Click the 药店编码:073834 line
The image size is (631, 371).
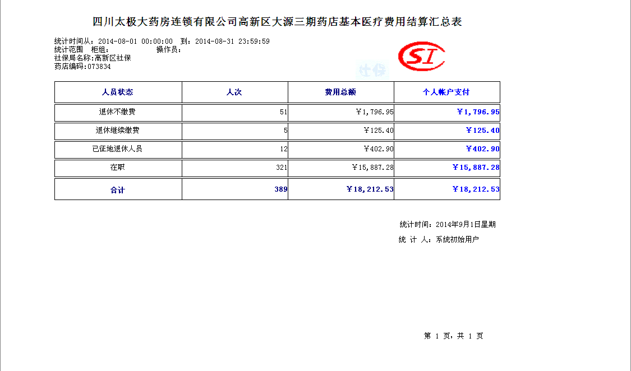tap(82, 66)
